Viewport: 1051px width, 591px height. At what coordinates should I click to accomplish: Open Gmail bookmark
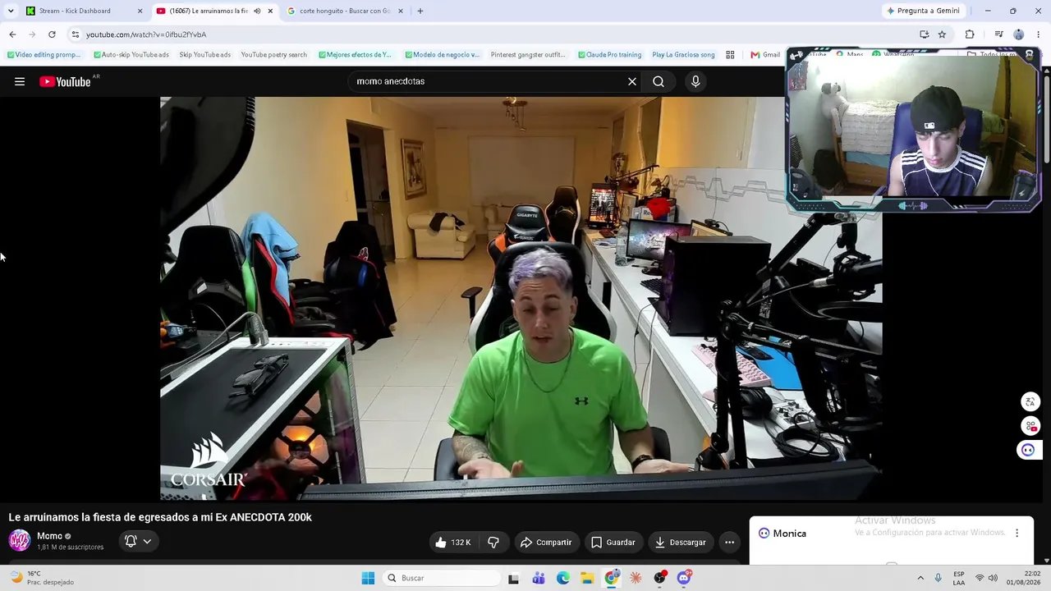[765, 55]
